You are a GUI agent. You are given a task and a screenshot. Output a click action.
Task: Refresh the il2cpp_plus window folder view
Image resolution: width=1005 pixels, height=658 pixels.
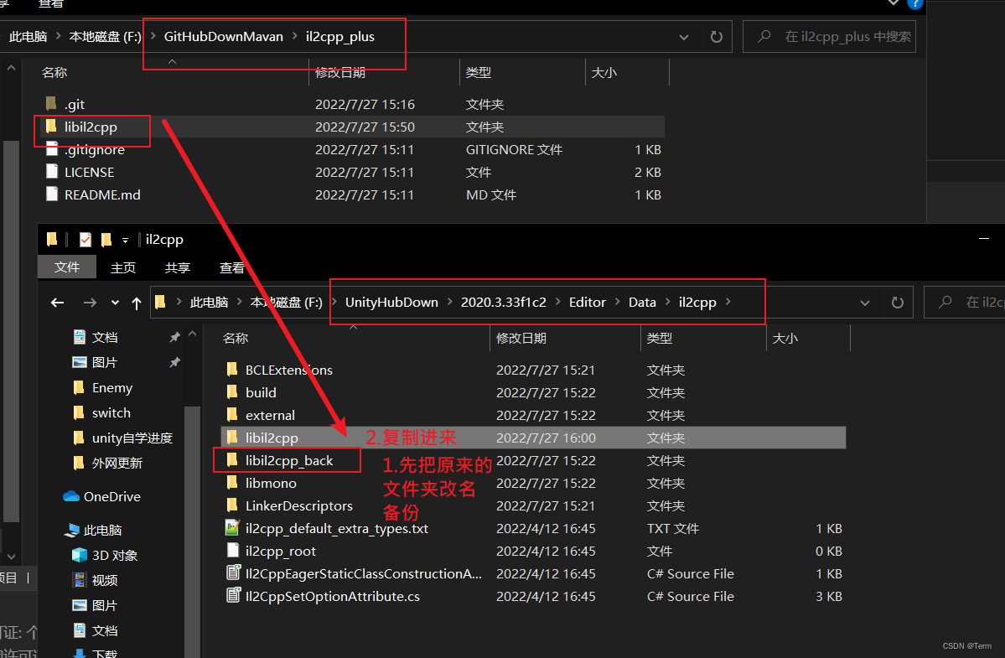click(x=717, y=37)
